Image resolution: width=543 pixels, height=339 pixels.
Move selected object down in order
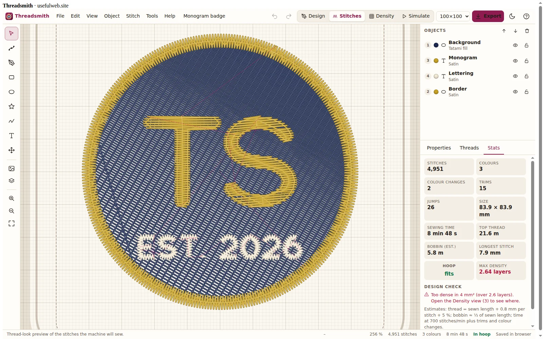point(516,31)
